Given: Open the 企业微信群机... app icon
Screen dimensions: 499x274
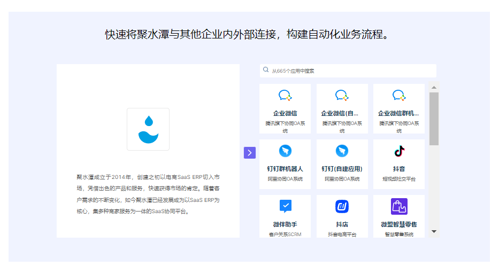Looking at the screenshot, I should (x=399, y=96).
